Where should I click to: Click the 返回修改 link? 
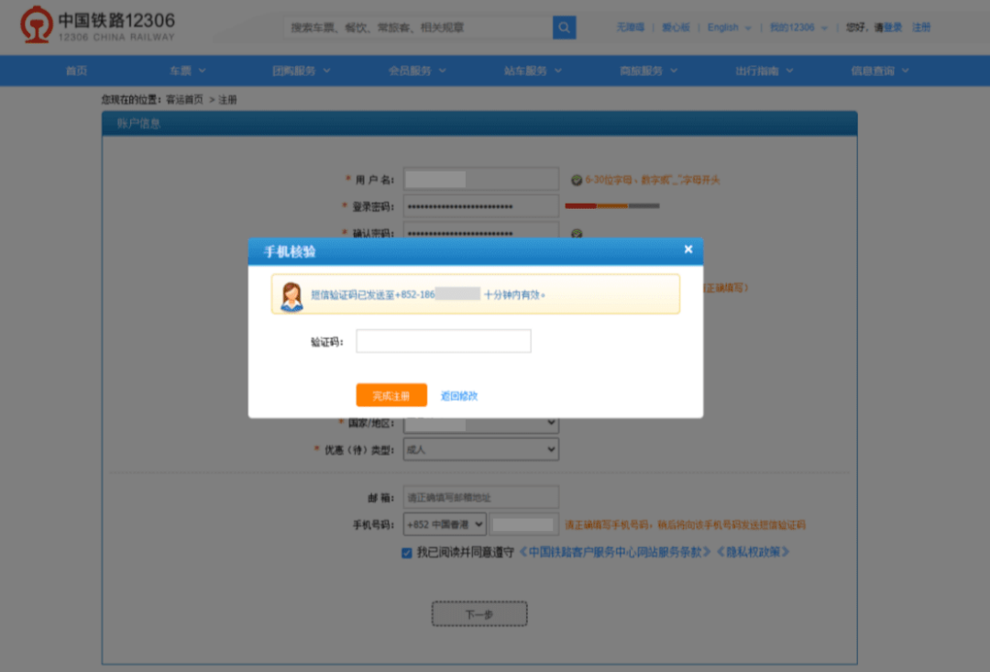pyautogui.click(x=459, y=396)
